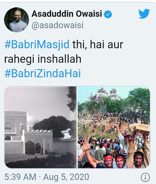Click the 5:39 AM timestamp

(x=20, y=177)
